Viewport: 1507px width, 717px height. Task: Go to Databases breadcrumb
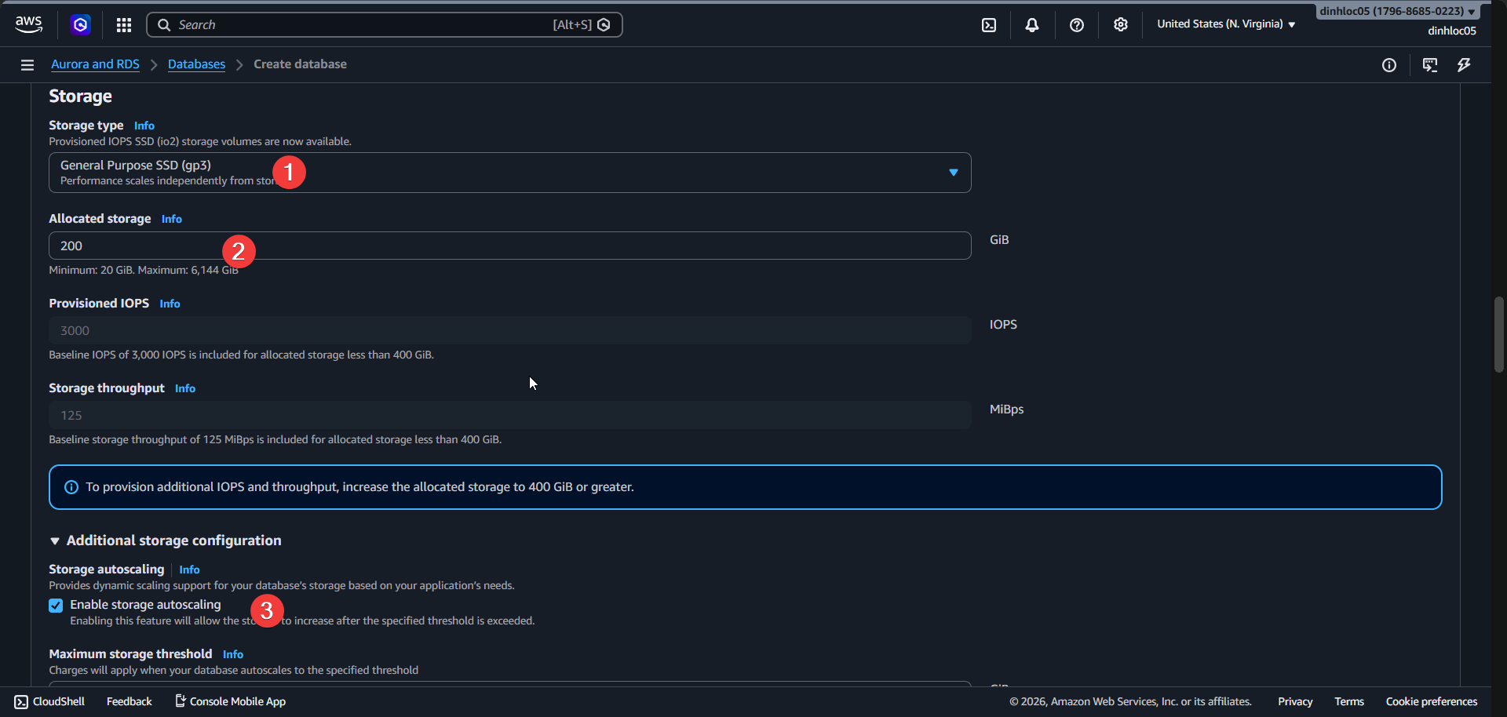(196, 64)
